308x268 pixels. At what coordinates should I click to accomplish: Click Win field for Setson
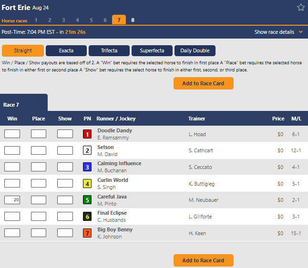click(x=12, y=150)
